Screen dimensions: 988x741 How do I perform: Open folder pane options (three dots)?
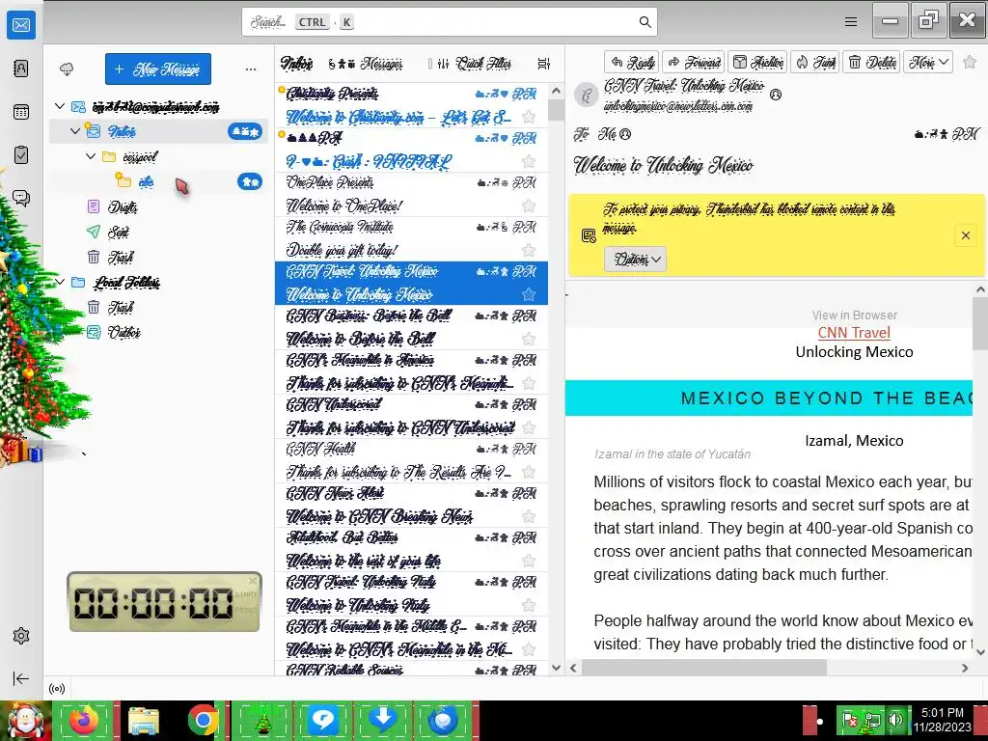pos(251,69)
